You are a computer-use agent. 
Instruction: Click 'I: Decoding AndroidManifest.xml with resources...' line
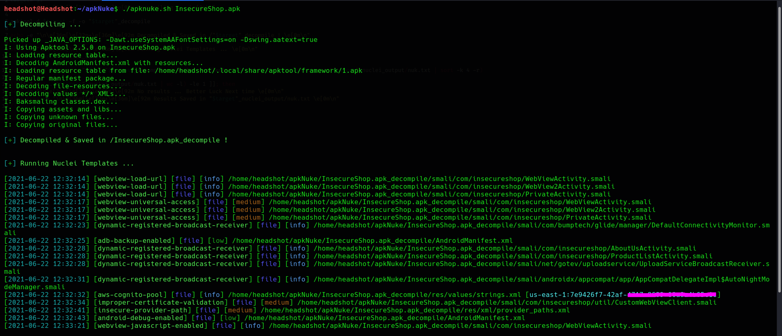pyautogui.click(x=104, y=63)
